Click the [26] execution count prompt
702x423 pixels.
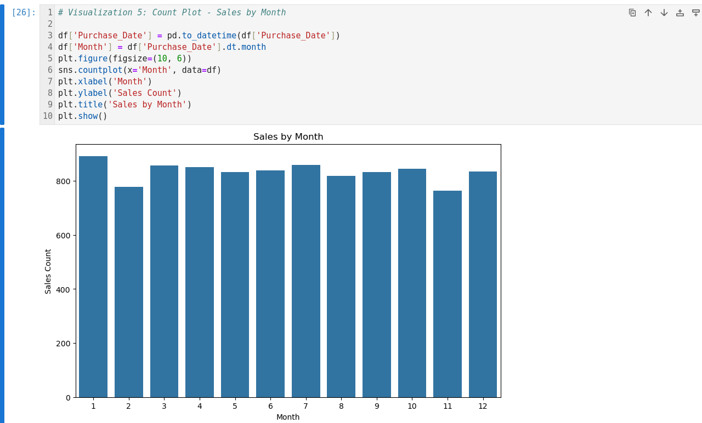(x=24, y=13)
